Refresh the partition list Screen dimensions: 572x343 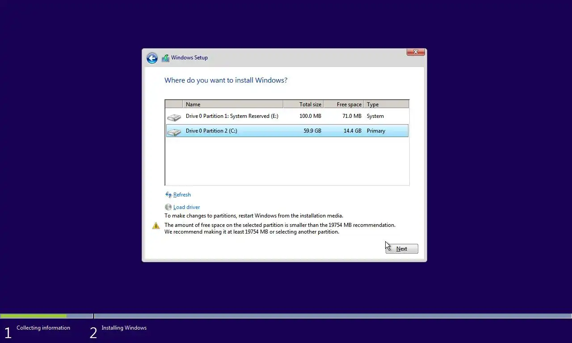click(182, 195)
